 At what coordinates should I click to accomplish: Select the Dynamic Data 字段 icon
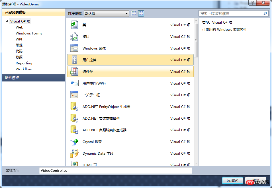[74, 153]
